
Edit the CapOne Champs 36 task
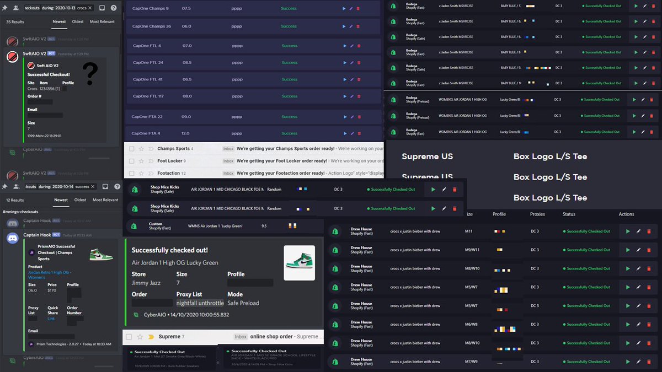351,26
